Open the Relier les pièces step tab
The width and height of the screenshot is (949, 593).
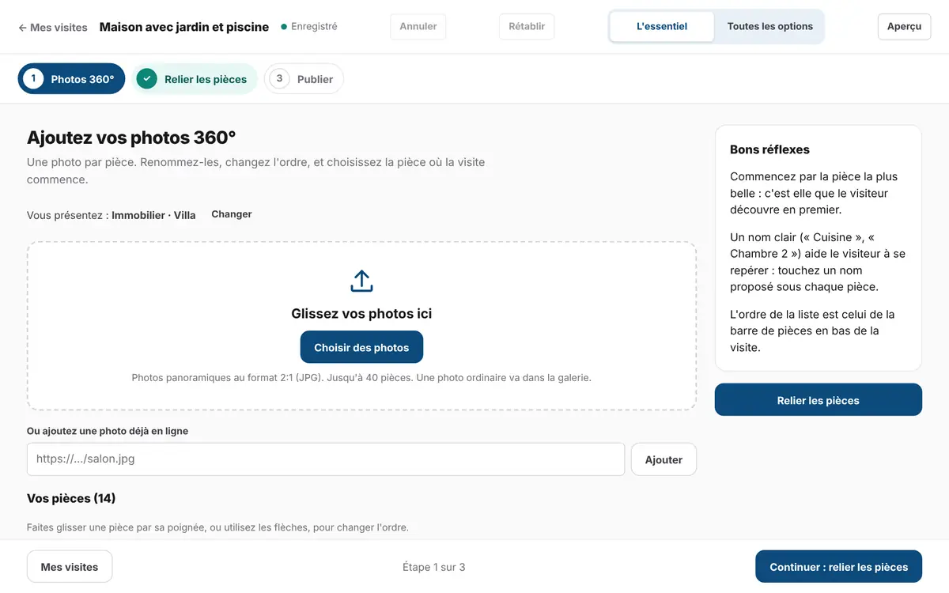pyautogui.click(x=195, y=78)
